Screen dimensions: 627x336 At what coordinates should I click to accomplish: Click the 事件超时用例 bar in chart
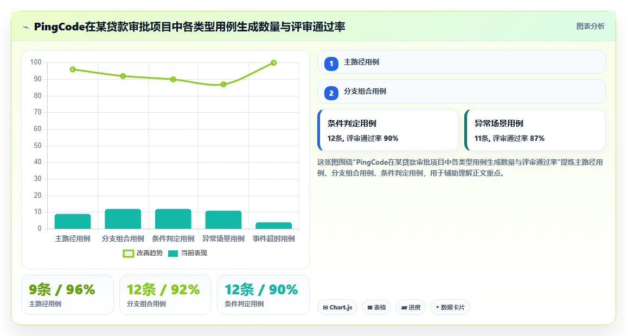[x=274, y=226]
